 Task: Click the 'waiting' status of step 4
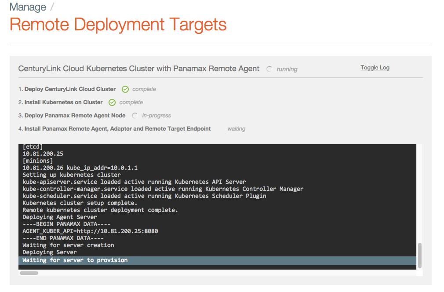pos(237,128)
